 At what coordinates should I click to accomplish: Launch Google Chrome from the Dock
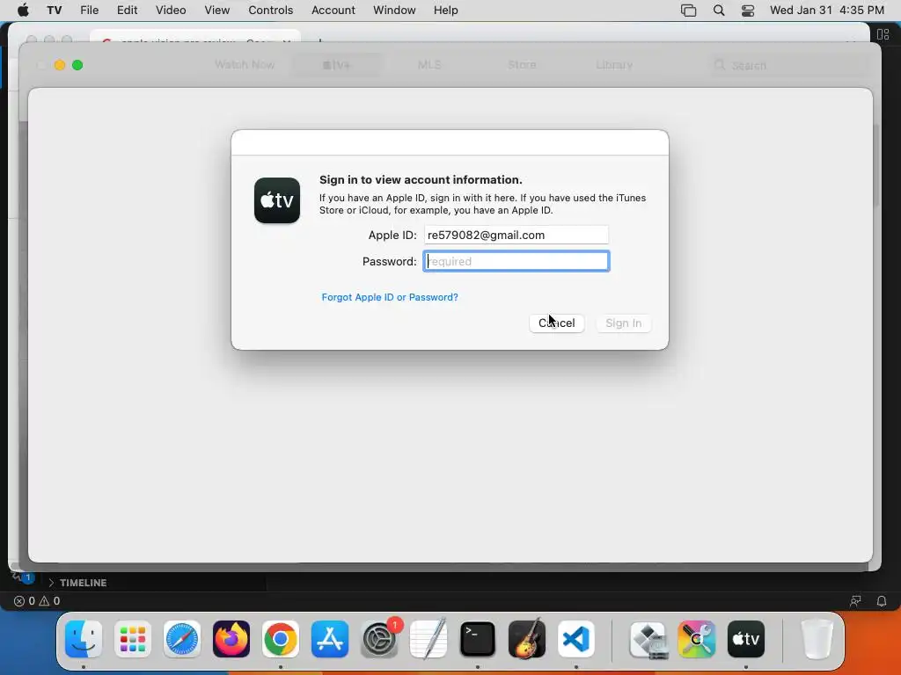[x=281, y=639]
